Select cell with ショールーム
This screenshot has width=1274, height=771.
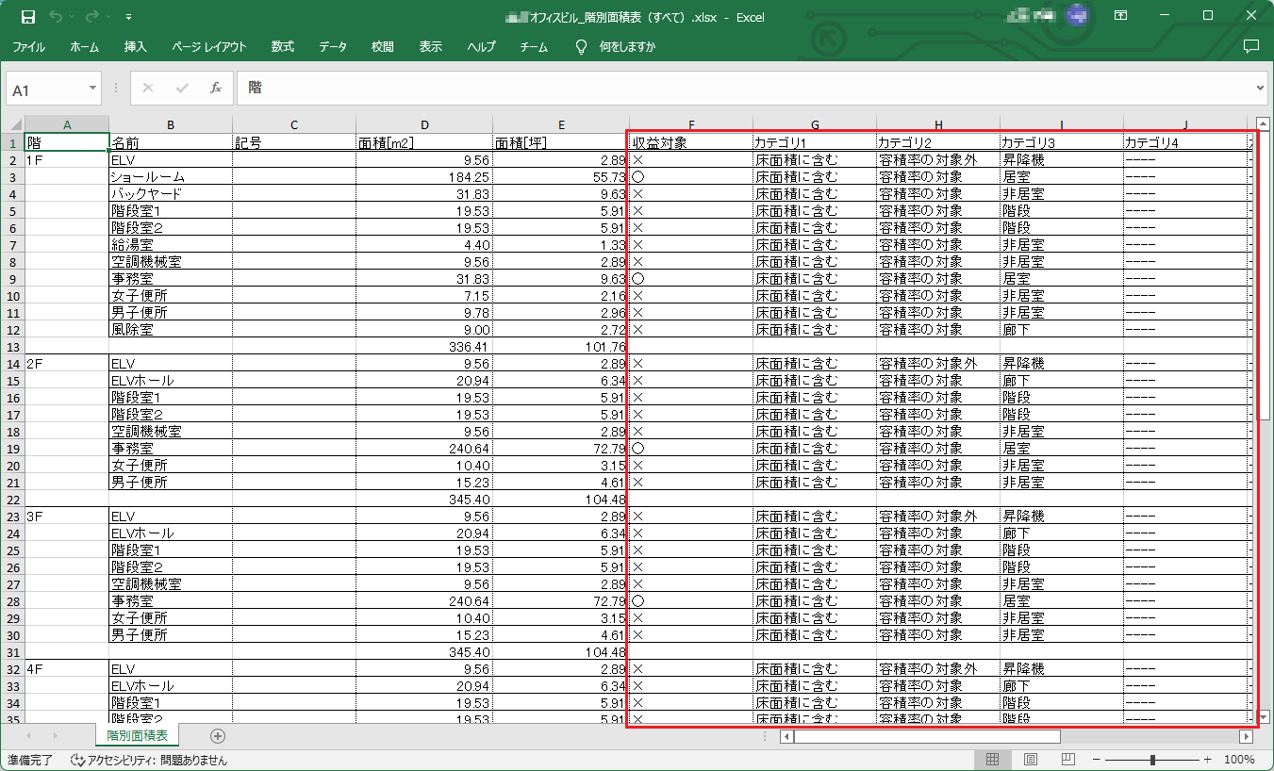[171, 176]
